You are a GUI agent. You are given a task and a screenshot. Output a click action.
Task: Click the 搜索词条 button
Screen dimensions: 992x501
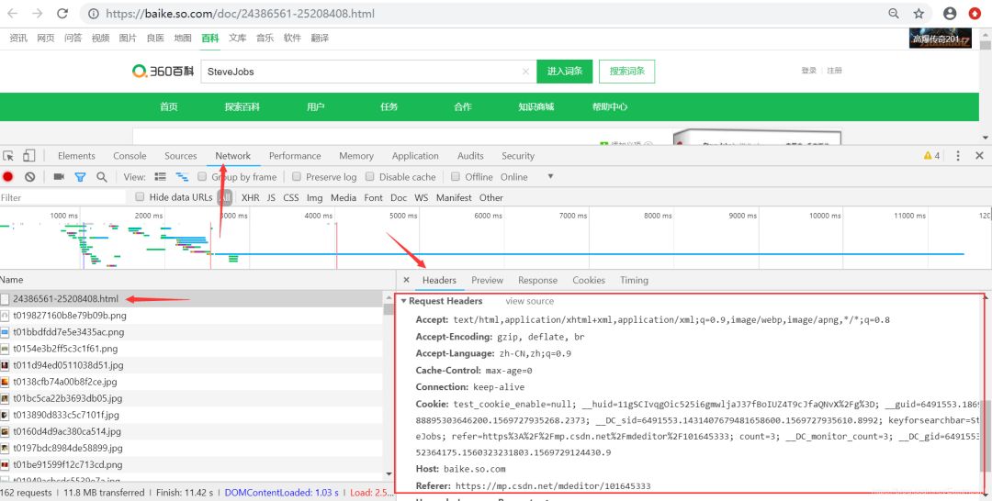click(x=627, y=72)
